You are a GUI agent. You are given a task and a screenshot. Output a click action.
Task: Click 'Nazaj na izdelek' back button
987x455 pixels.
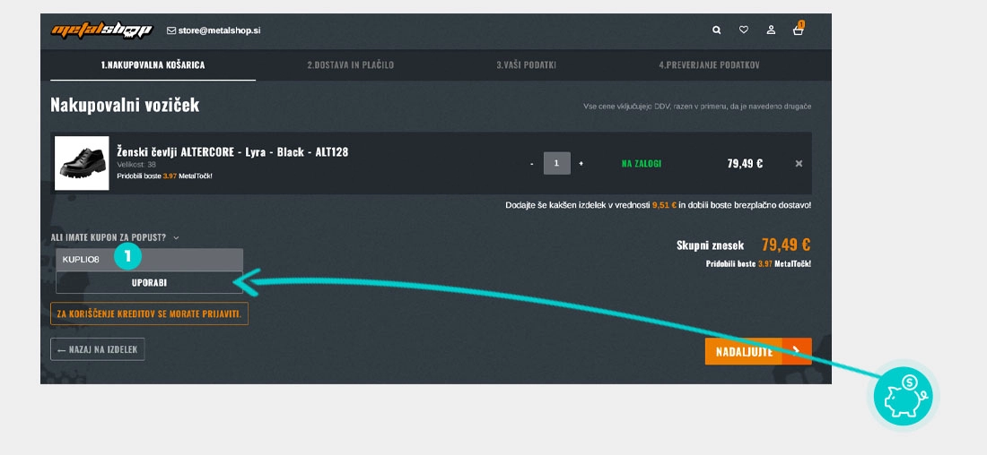pyautogui.click(x=97, y=349)
